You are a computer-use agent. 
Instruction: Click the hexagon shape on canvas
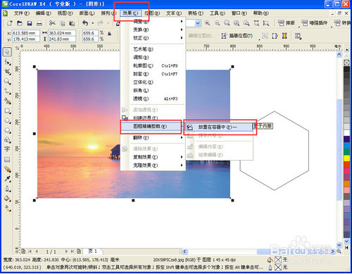275,151
